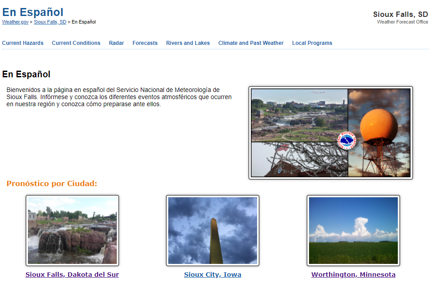Click the Bienvenidos welcome paragraph
This screenshot has height=283, width=432.
coord(119,97)
